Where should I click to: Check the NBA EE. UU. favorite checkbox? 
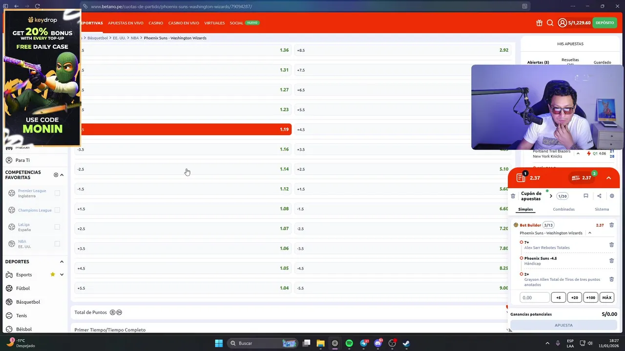click(x=57, y=244)
